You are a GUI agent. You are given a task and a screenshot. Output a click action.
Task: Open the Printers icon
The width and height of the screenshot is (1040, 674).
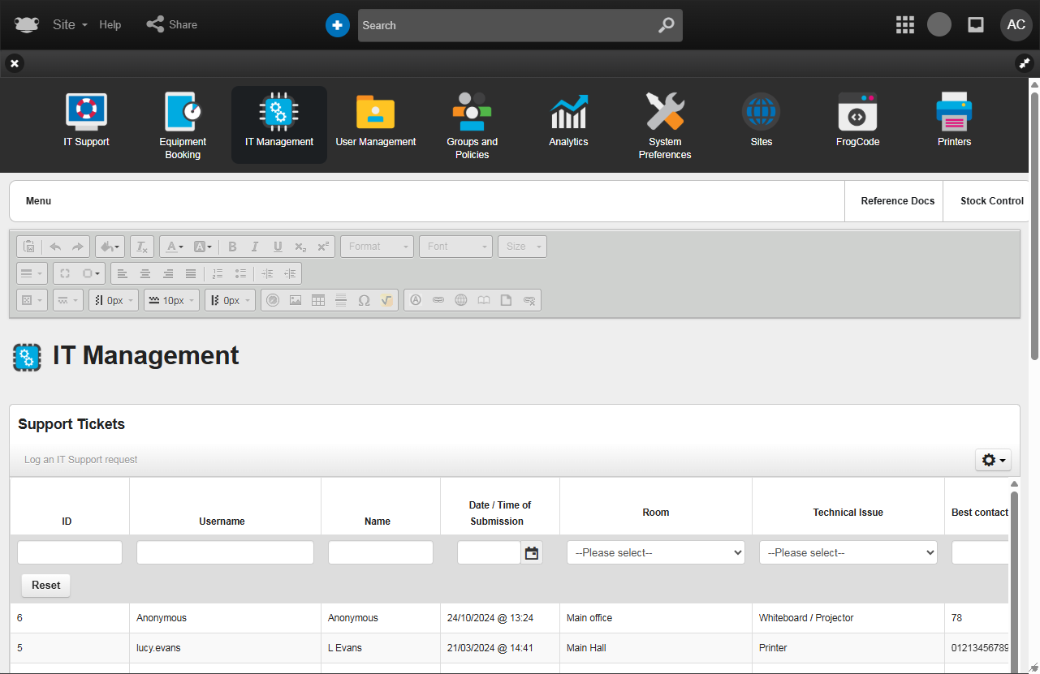pyautogui.click(x=954, y=113)
